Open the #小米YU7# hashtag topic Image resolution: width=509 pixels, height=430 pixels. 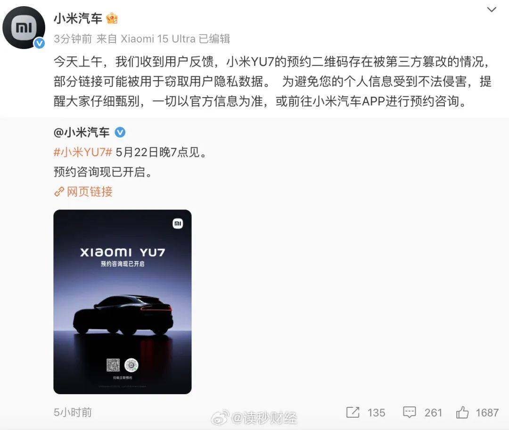83,152
